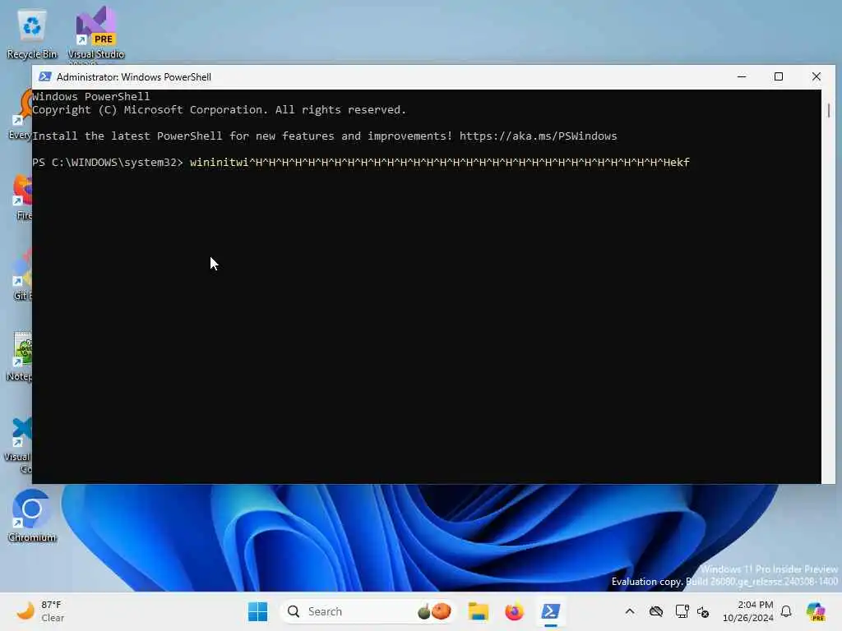Maximize the PowerShell window

coord(778,76)
